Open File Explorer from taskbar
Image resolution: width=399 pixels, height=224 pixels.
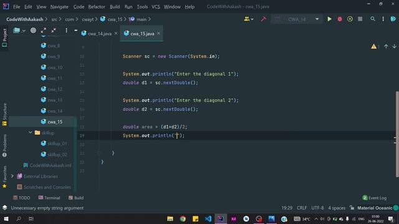click(170, 218)
